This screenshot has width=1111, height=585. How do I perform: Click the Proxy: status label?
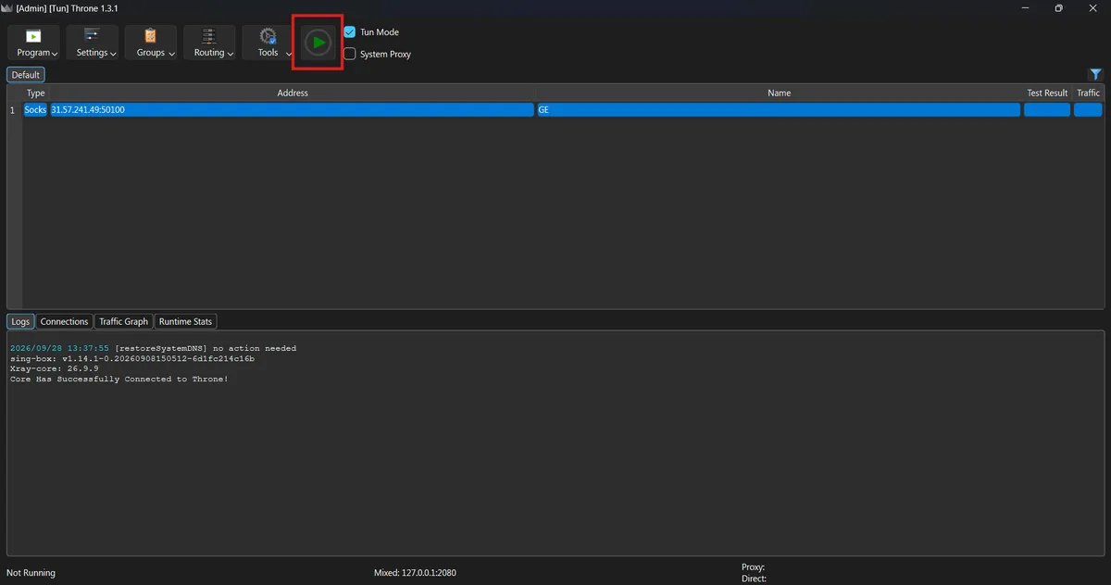[x=753, y=567]
